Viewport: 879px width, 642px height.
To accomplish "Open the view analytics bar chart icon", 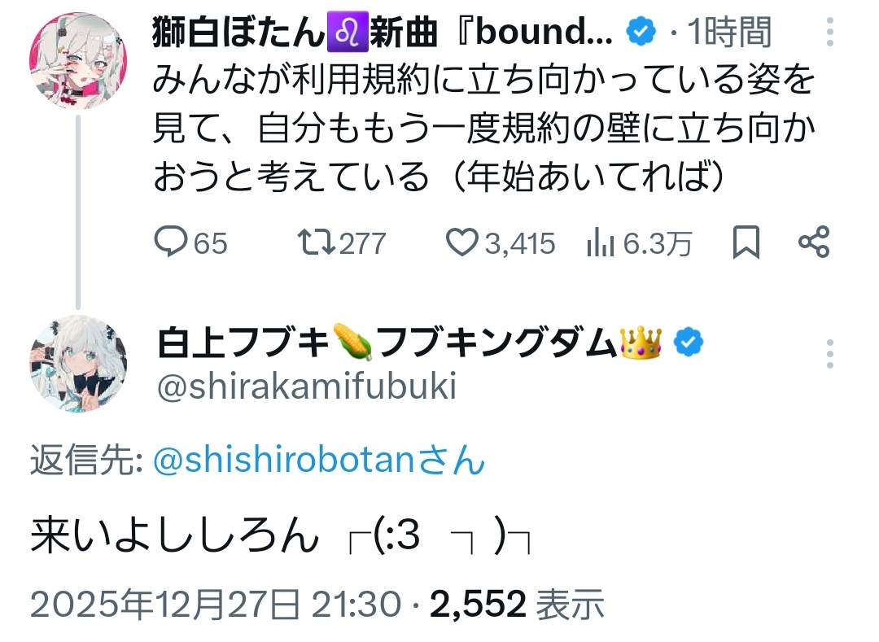I will (600, 242).
